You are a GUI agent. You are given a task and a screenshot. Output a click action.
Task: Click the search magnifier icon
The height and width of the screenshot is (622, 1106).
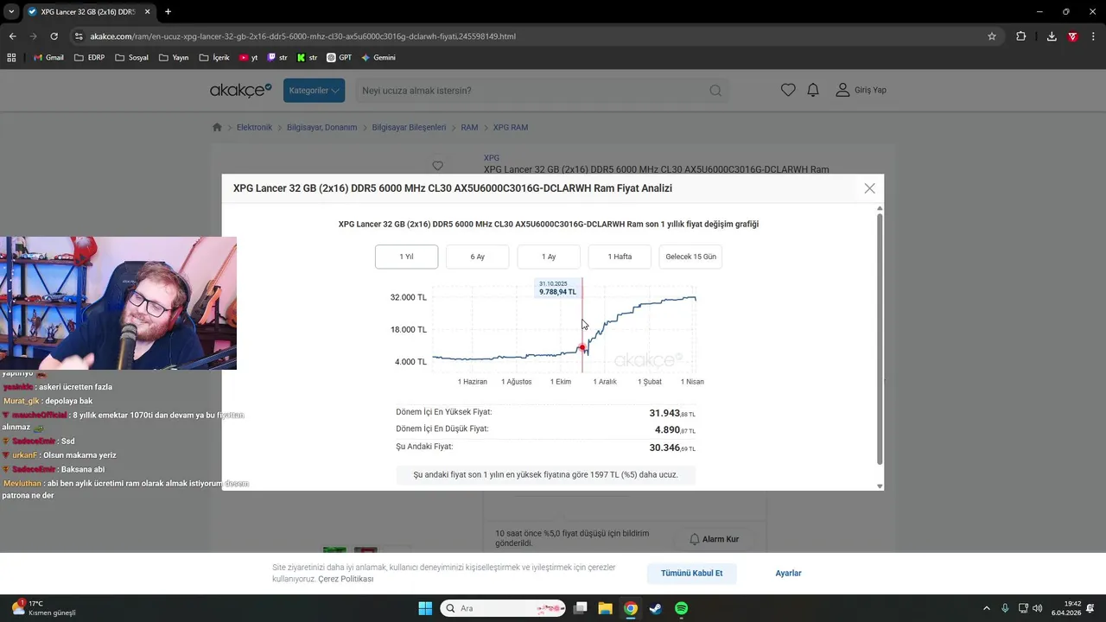coord(715,91)
